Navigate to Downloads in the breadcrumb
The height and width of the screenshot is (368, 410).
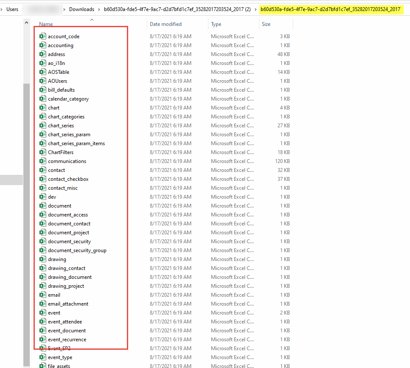(x=81, y=9)
